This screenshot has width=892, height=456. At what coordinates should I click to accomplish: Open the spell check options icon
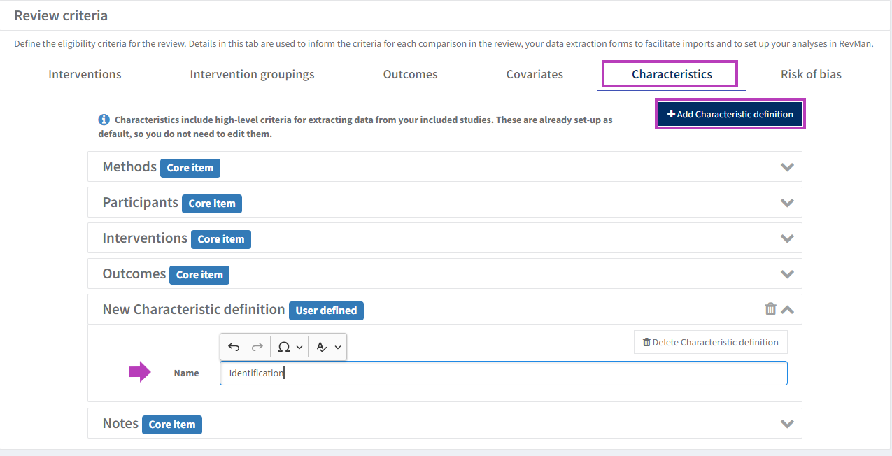click(327, 347)
